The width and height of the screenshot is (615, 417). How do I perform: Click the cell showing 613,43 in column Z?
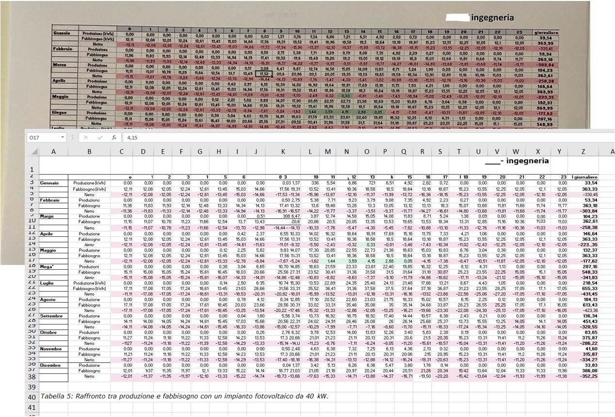[x=583, y=305]
